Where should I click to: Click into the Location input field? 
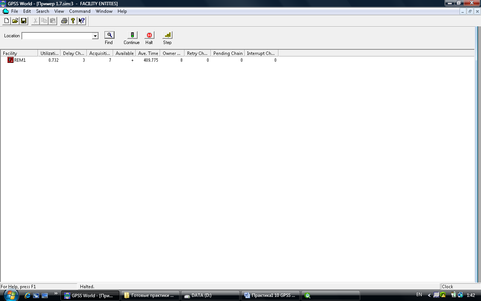(x=57, y=36)
